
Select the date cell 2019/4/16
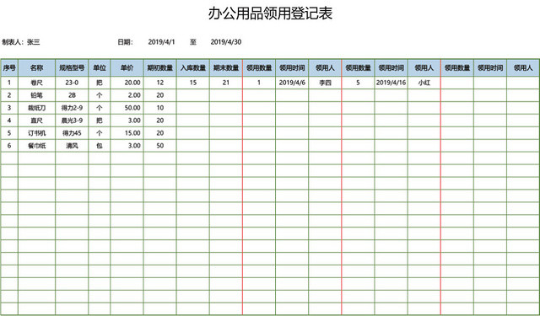391,83
